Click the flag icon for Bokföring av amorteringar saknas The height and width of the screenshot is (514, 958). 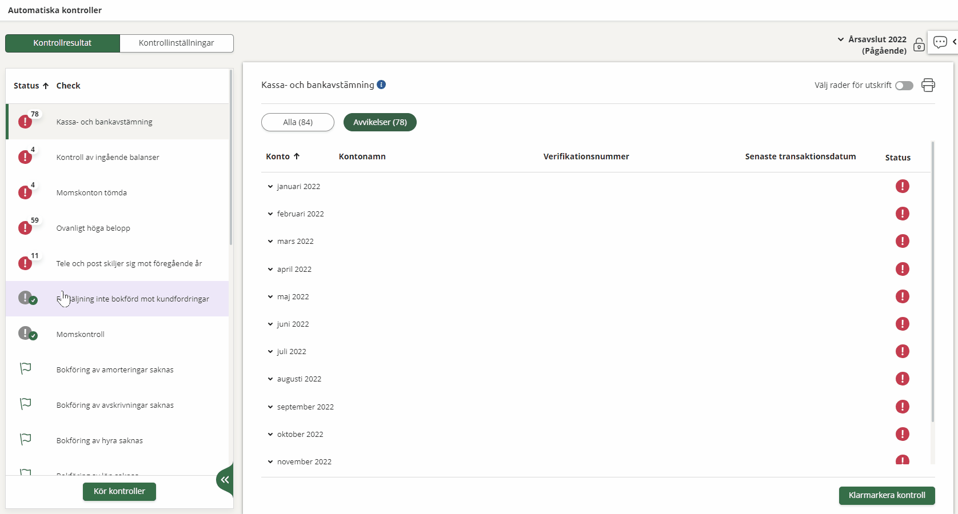[x=25, y=369]
